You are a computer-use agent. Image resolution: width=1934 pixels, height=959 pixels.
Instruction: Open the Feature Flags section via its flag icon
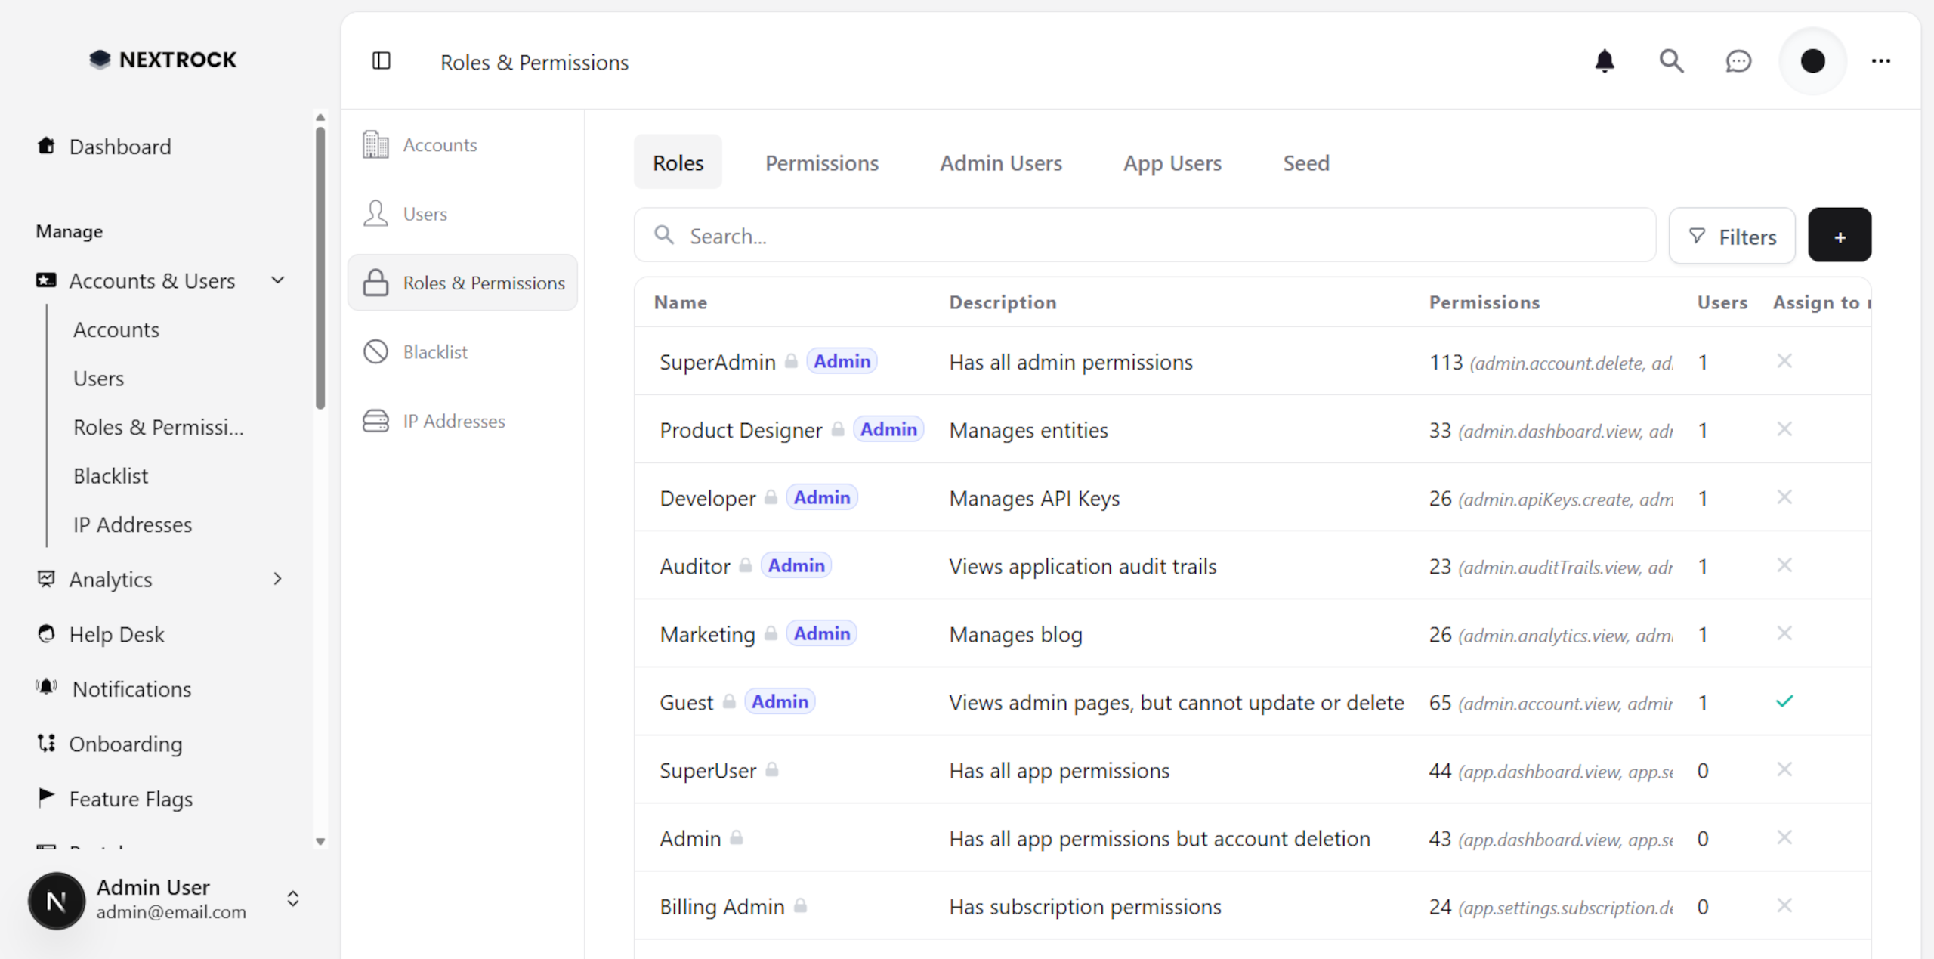[x=45, y=798]
